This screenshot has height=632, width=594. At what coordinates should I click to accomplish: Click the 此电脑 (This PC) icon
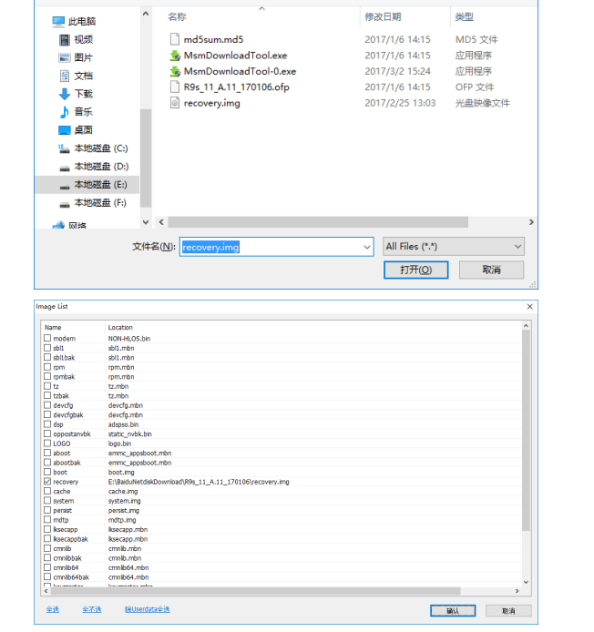[x=58, y=21]
